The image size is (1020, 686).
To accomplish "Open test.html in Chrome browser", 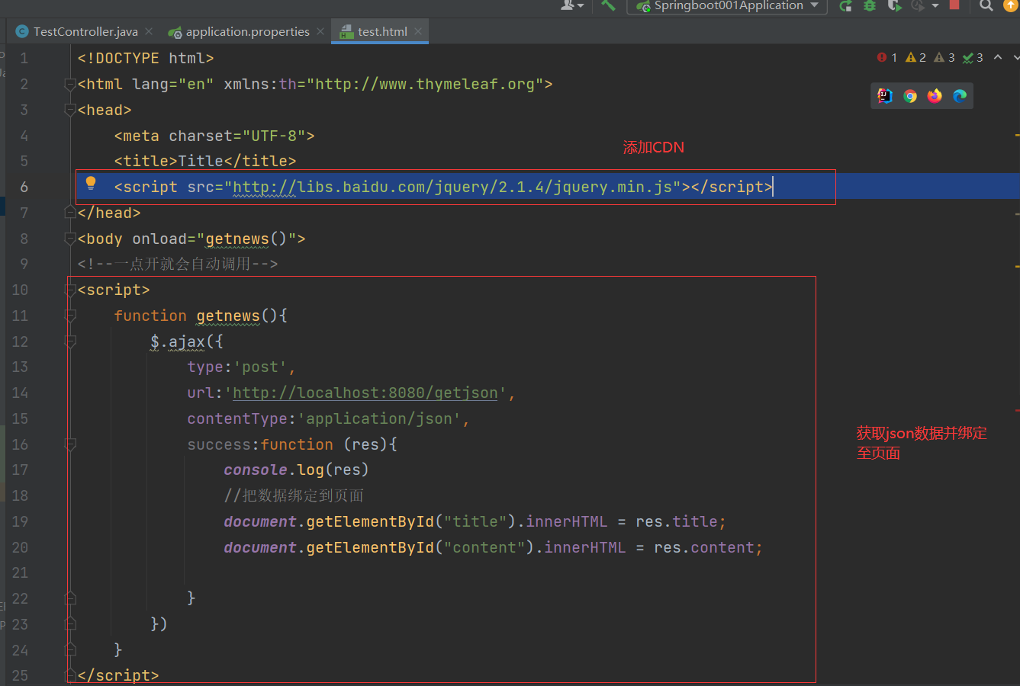I will pos(910,96).
